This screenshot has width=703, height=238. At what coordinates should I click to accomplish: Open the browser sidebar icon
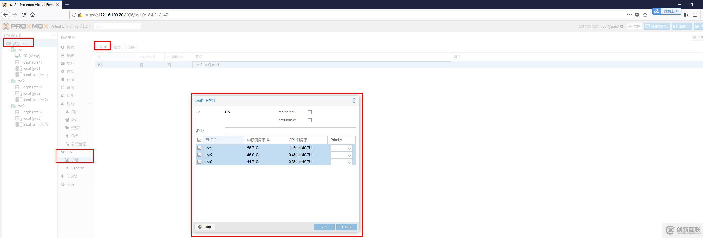[695, 15]
